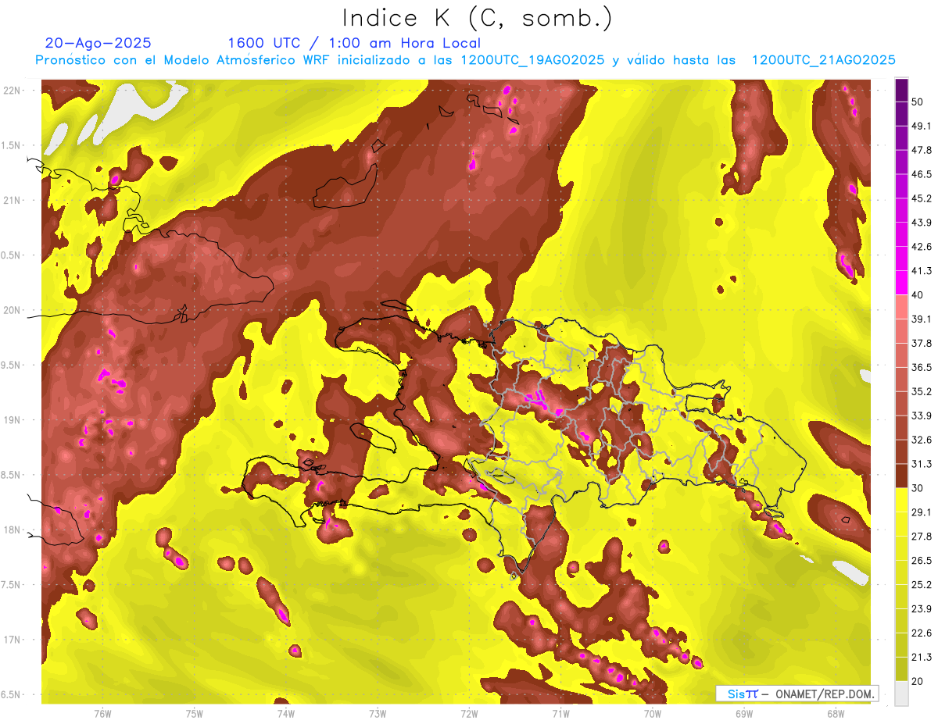Select legend value "45.2"

tap(922, 198)
